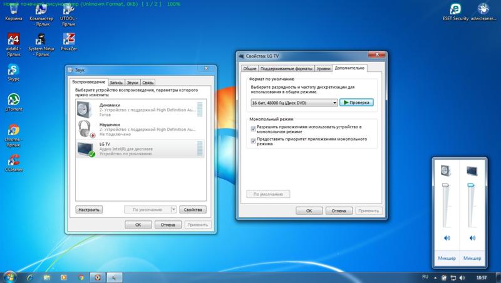Open the uTorrent desktop icon
The height and width of the screenshot is (283, 501).
(14, 102)
